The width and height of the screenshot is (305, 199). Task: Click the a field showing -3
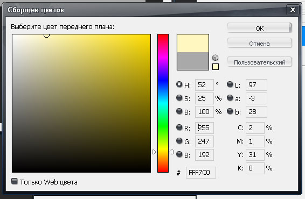coord(257,98)
